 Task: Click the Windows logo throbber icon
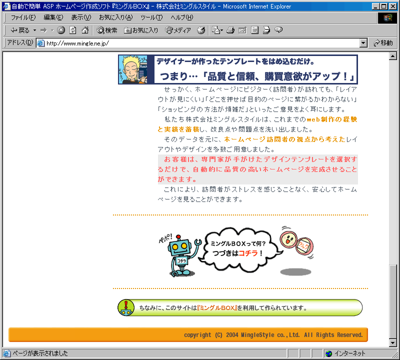click(387, 17)
